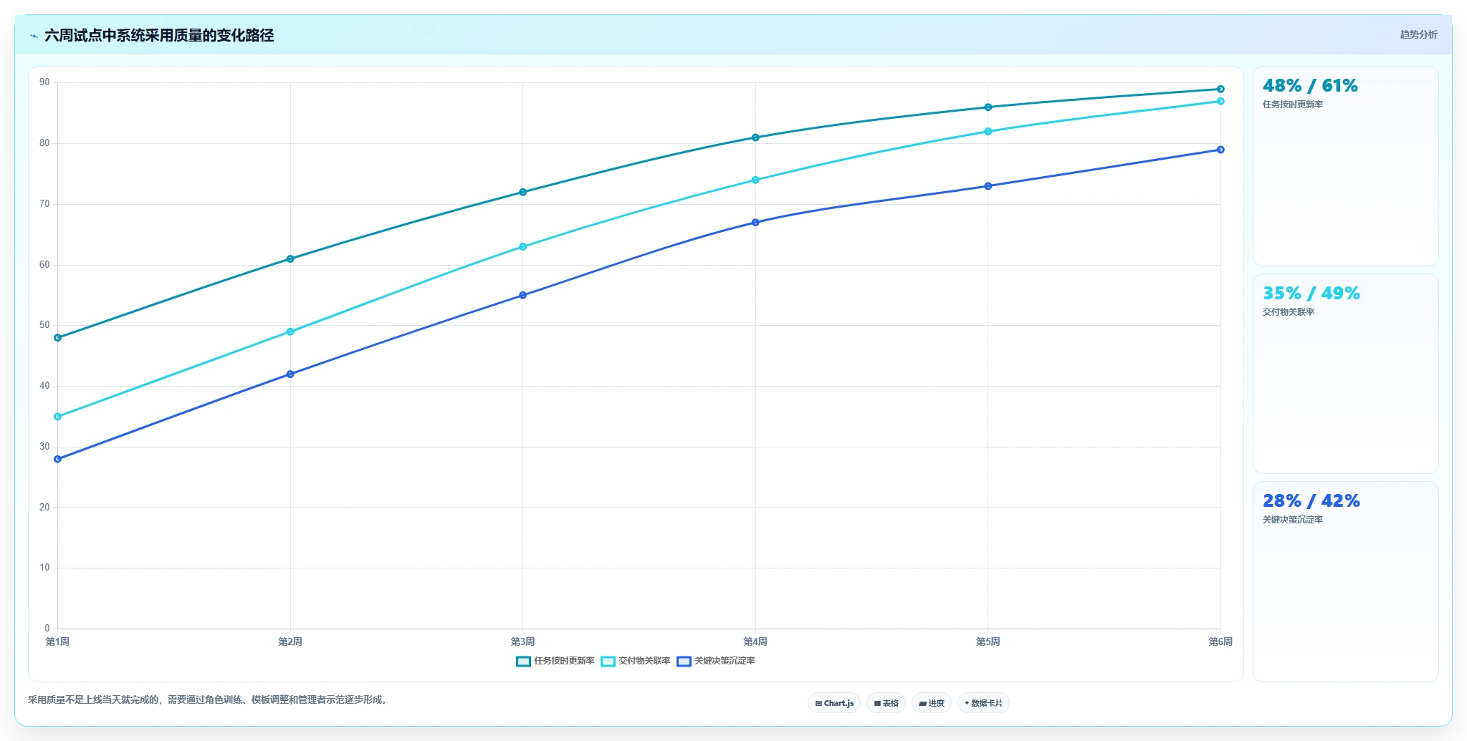Click the 任务按时更新率 point at 第4周 (81)

(x=755, y=137)
